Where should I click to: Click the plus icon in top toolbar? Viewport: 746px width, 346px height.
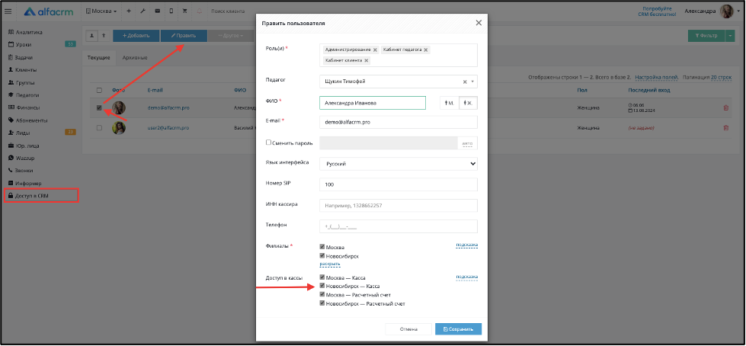(129, 11)
